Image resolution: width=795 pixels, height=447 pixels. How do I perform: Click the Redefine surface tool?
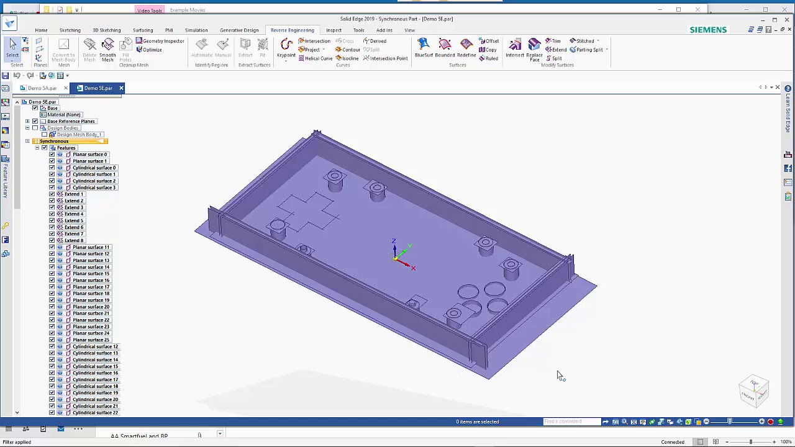coord(466,48)
